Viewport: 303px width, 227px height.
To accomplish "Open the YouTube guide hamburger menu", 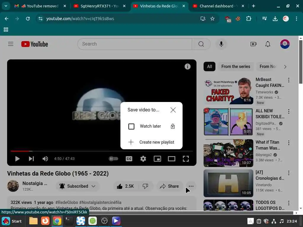I will click(x=11, y=44).
